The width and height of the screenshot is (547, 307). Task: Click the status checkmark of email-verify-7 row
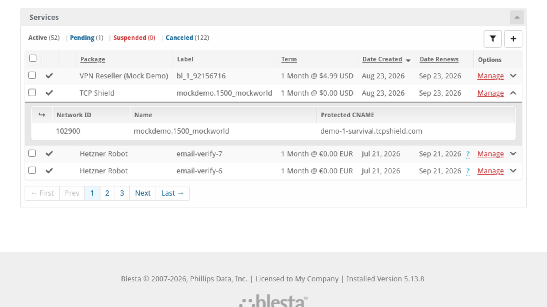click(49, 153)
